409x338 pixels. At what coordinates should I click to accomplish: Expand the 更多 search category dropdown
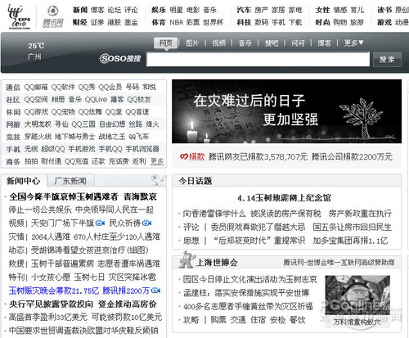[x=353, y=43]
